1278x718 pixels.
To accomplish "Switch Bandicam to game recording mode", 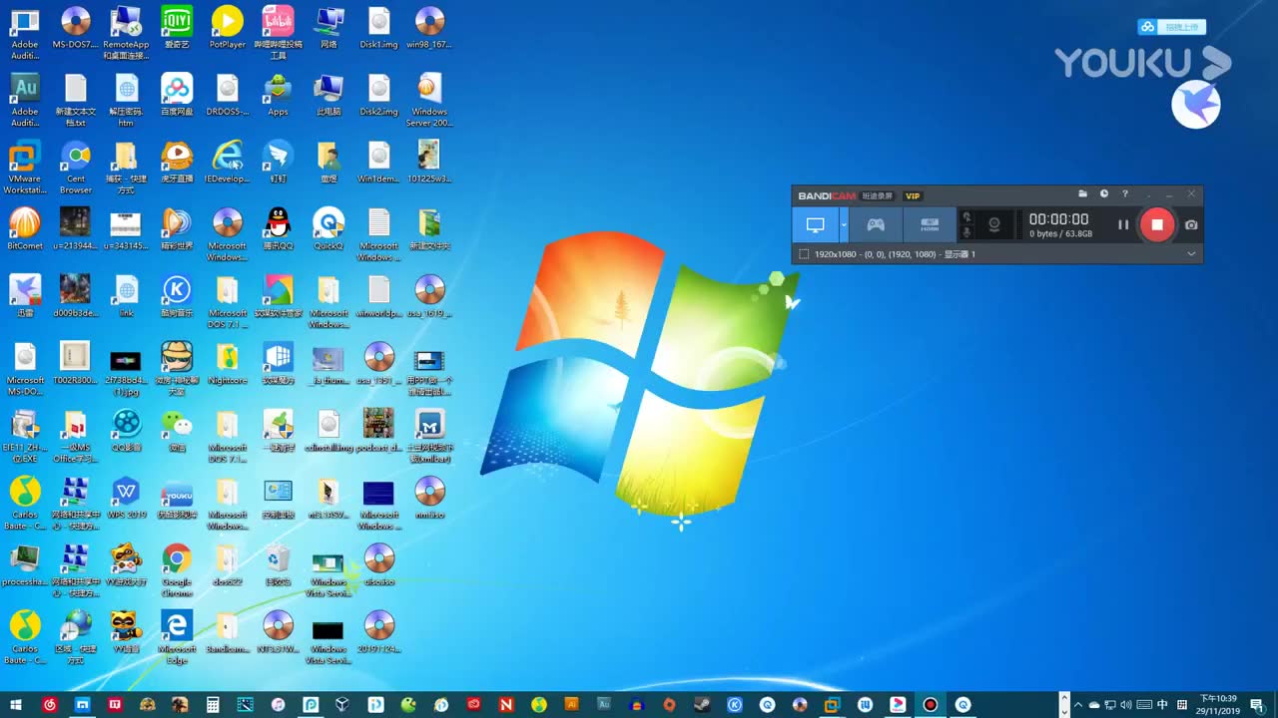I will pyautogui.click(x=876, y=224).
